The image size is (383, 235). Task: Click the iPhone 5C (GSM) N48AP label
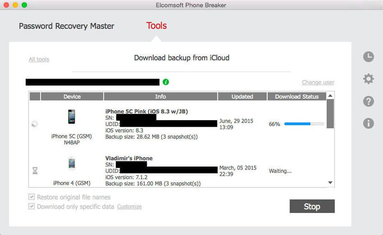tap(71, 139)
